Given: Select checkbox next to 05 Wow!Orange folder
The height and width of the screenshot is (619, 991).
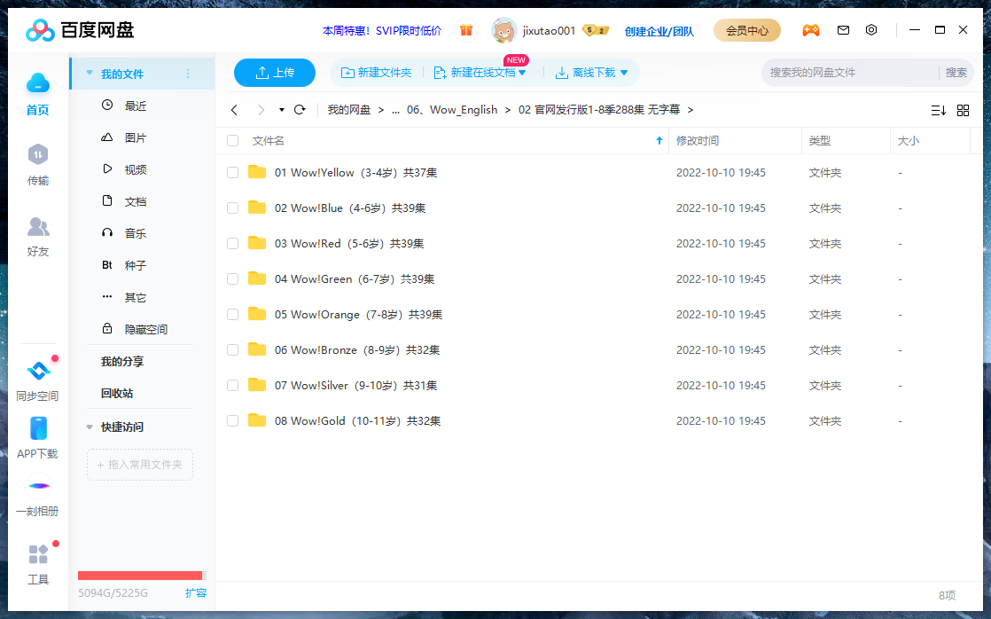Looking at the screenshot, I should 233,315.
